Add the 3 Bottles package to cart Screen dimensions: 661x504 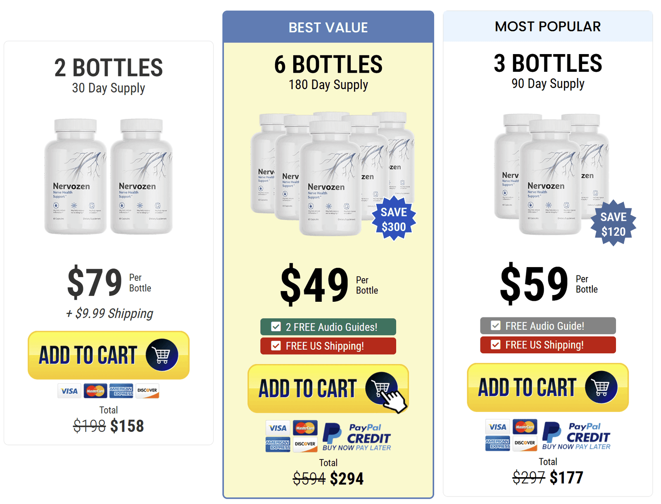(x=548, y=387)
